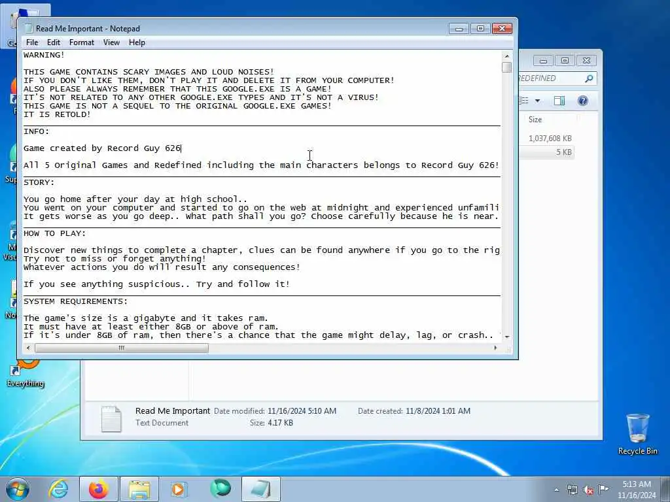670x502 pixels.
Task: Click the Explorer change view icon
Action: pyautogui.click(x=524, y=101)
